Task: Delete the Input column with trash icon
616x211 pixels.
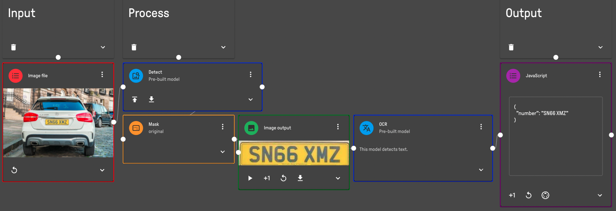Action: click(x=14, y=47)
